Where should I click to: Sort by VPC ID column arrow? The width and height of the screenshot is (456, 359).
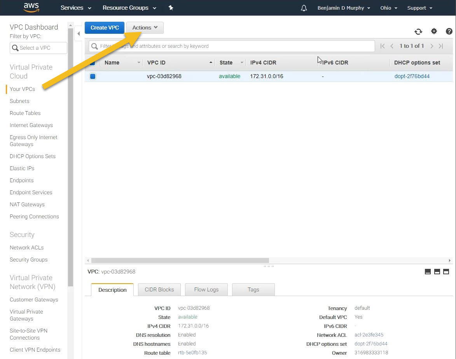click(x=211, y=63)
